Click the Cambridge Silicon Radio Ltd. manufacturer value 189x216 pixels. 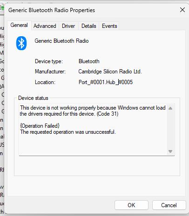point(110,72)
